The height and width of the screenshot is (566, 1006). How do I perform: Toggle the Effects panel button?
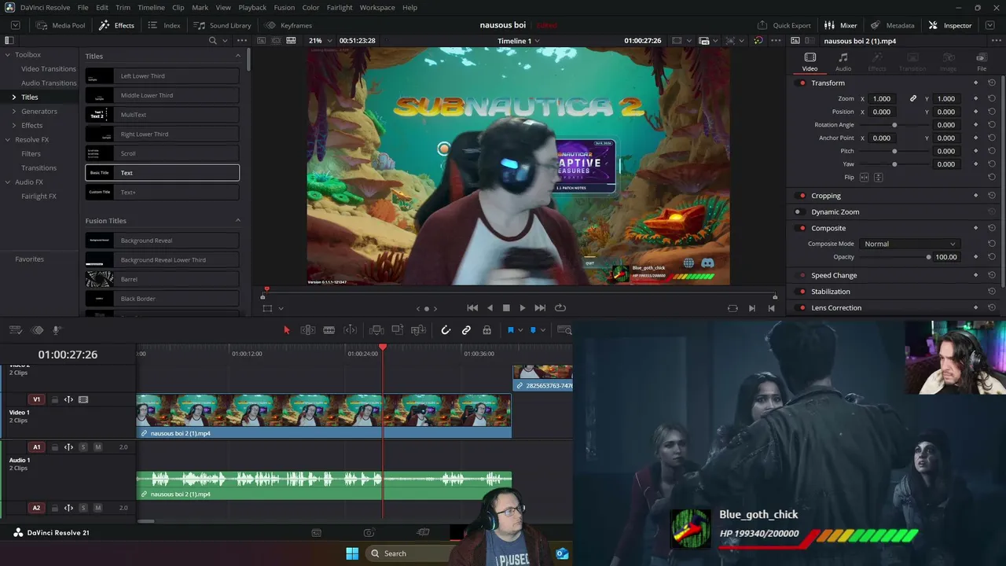tap(116, 25)
